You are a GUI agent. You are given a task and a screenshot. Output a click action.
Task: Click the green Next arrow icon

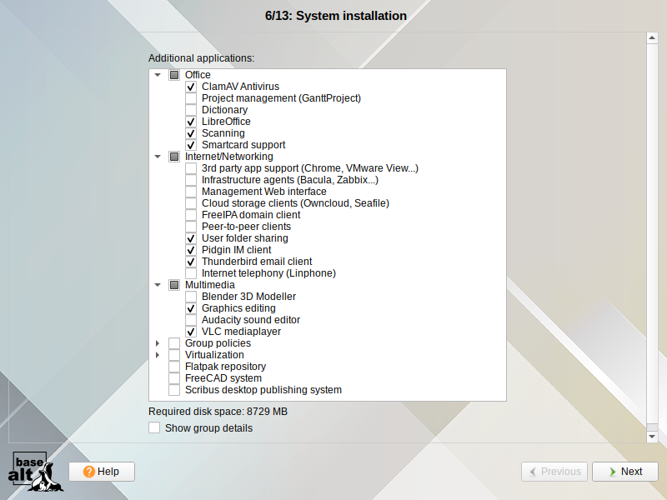(x=612, y=472)
